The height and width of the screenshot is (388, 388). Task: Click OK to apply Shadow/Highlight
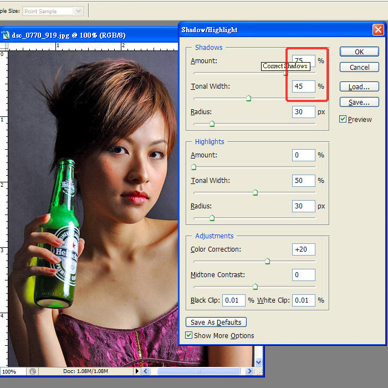click(359, 52)
